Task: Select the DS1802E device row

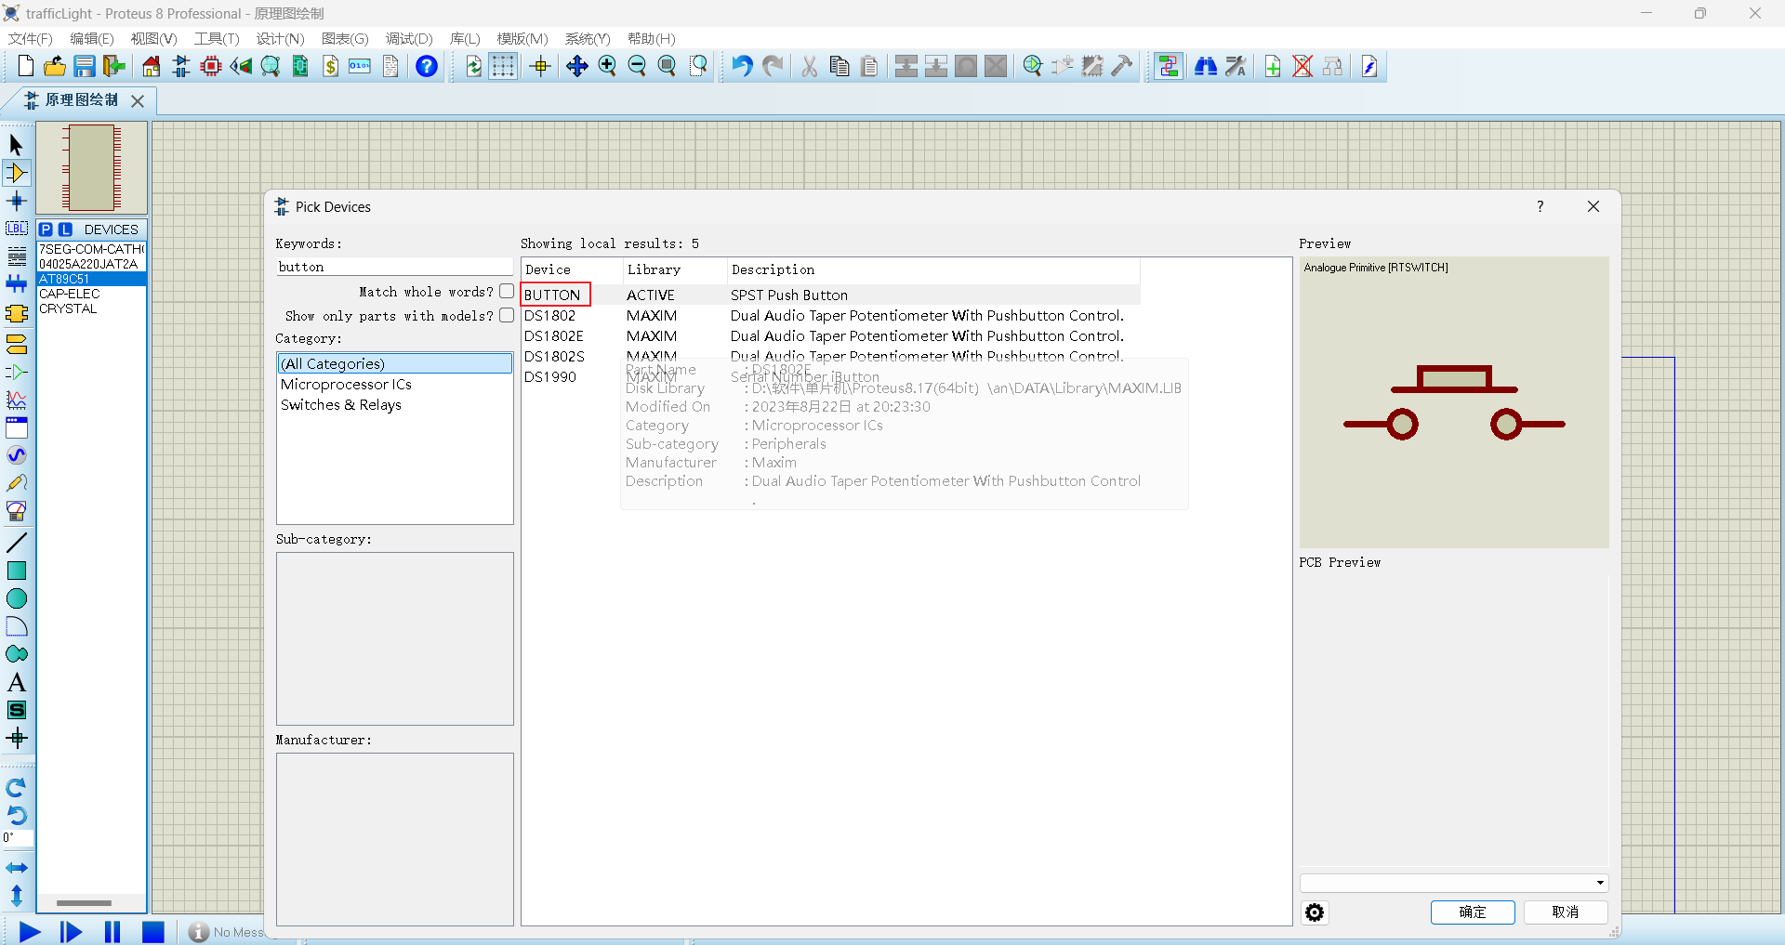Action: [830, 336]
